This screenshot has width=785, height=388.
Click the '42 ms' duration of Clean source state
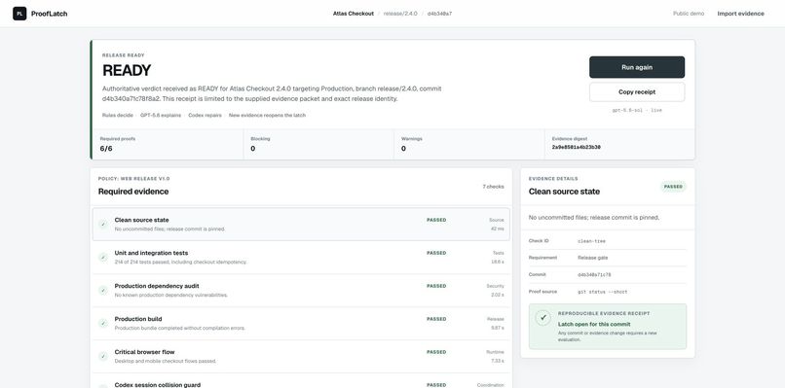coord(497,229)
